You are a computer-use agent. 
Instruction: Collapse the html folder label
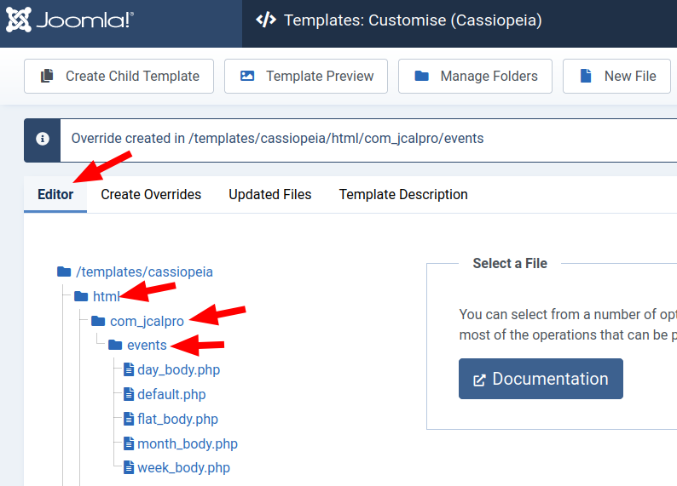107,296
